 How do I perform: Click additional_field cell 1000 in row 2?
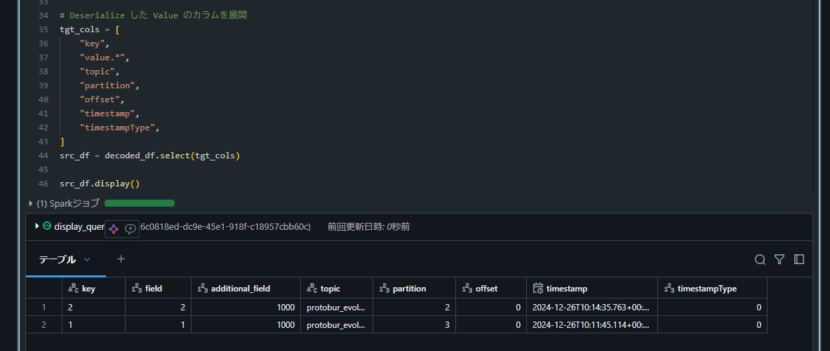point(246,324)
